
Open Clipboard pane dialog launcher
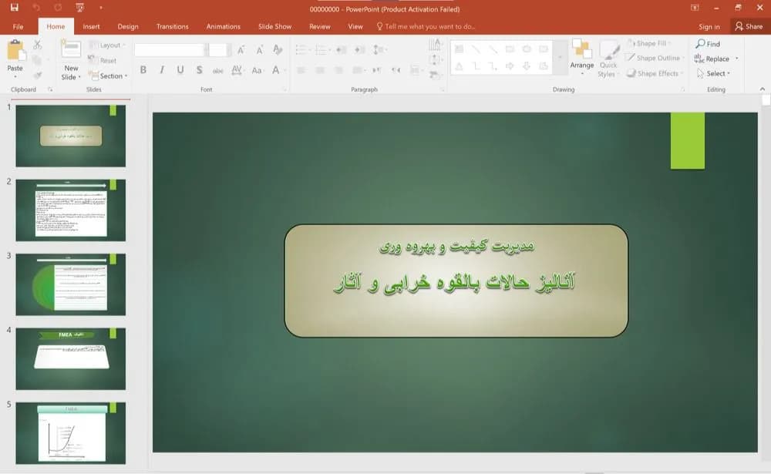click(49, 89)
